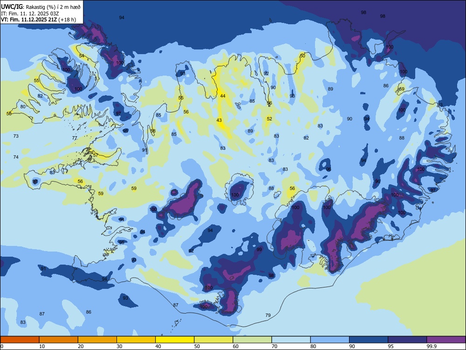Select the legend tick label '70'
This screenshot has width=466, height=350.
click(274, 346)
